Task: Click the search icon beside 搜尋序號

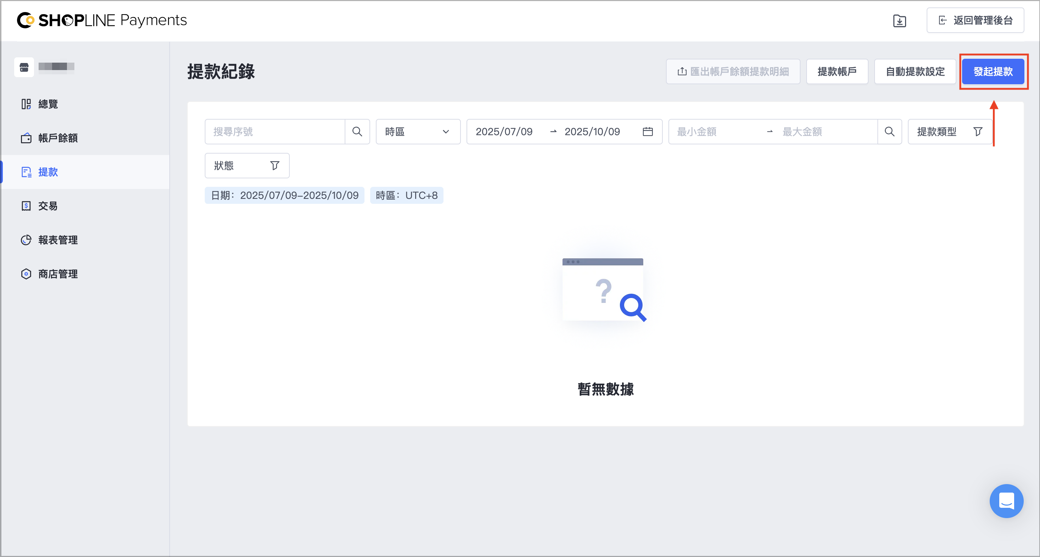Action: [357, 132]
